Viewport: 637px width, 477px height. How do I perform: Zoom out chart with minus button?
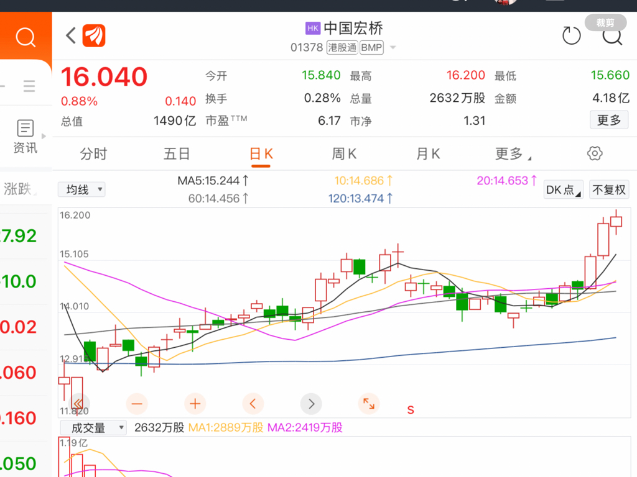coord(137,404)
